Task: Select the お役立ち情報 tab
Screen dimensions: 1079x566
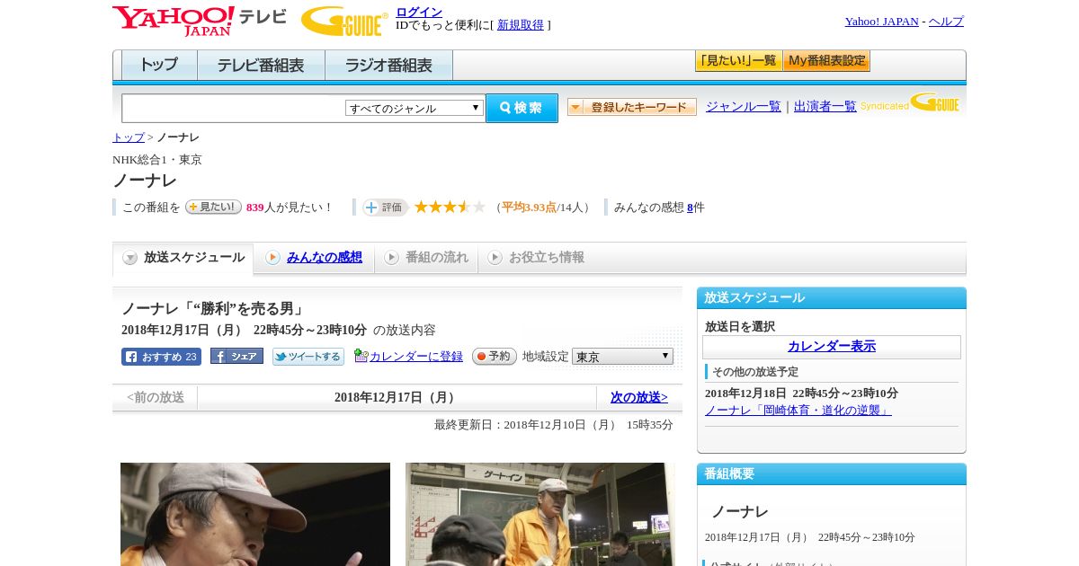Action: pos(537,258)
